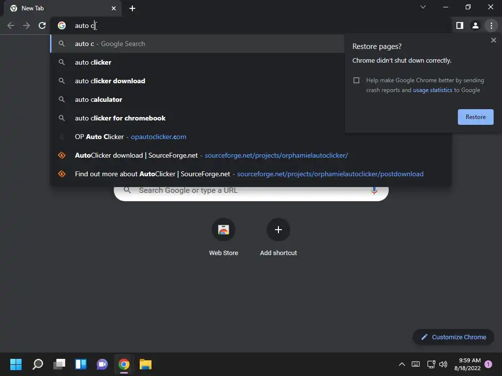The height and width of the screenshot is (376, 502).
Task: Open the usage statistics link
Action: tap(432, 90)
